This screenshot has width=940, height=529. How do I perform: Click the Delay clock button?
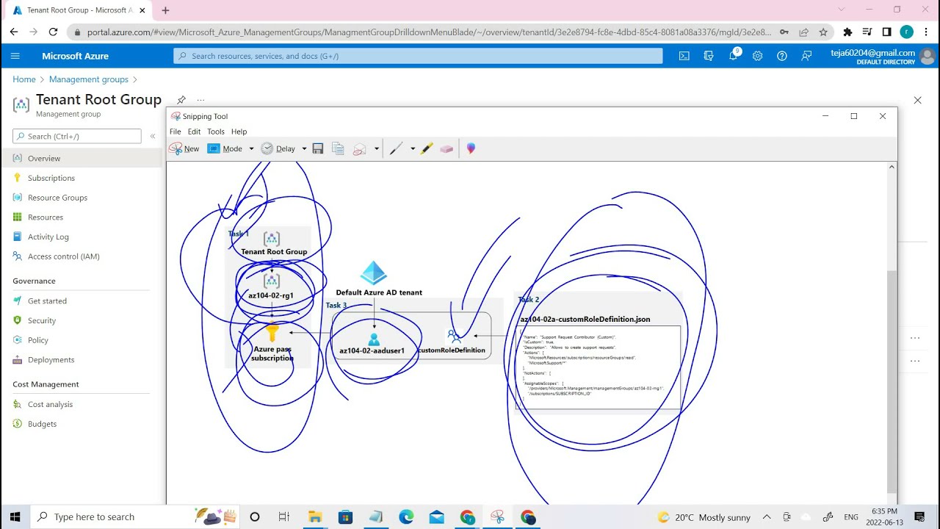click(278, 148)
